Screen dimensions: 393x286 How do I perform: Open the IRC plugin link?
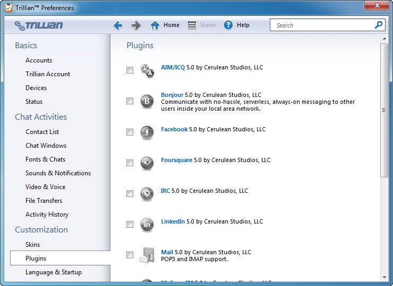(165, 191)
